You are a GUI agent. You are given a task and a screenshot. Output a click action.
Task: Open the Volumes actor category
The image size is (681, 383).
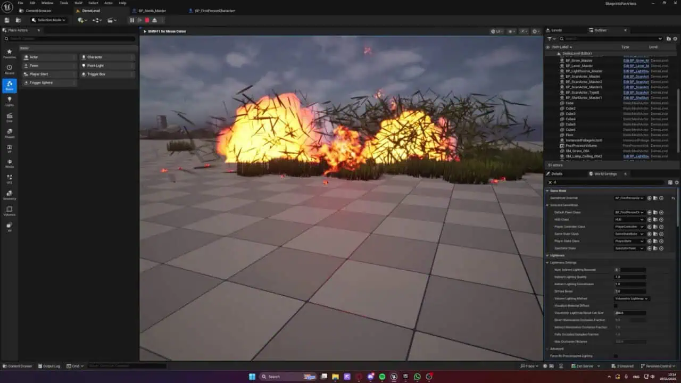click(10, 211)
